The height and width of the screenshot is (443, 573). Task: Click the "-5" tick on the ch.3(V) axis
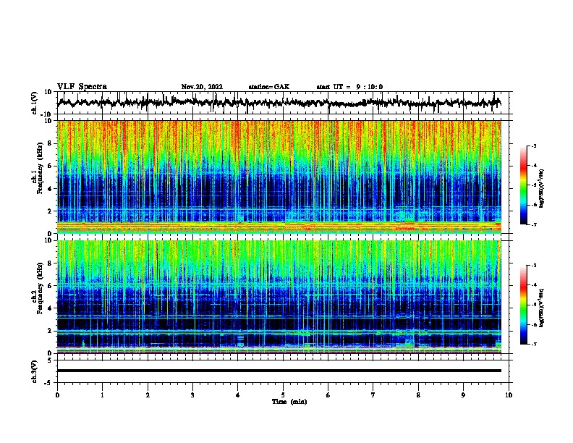click(x=49, y=383)
